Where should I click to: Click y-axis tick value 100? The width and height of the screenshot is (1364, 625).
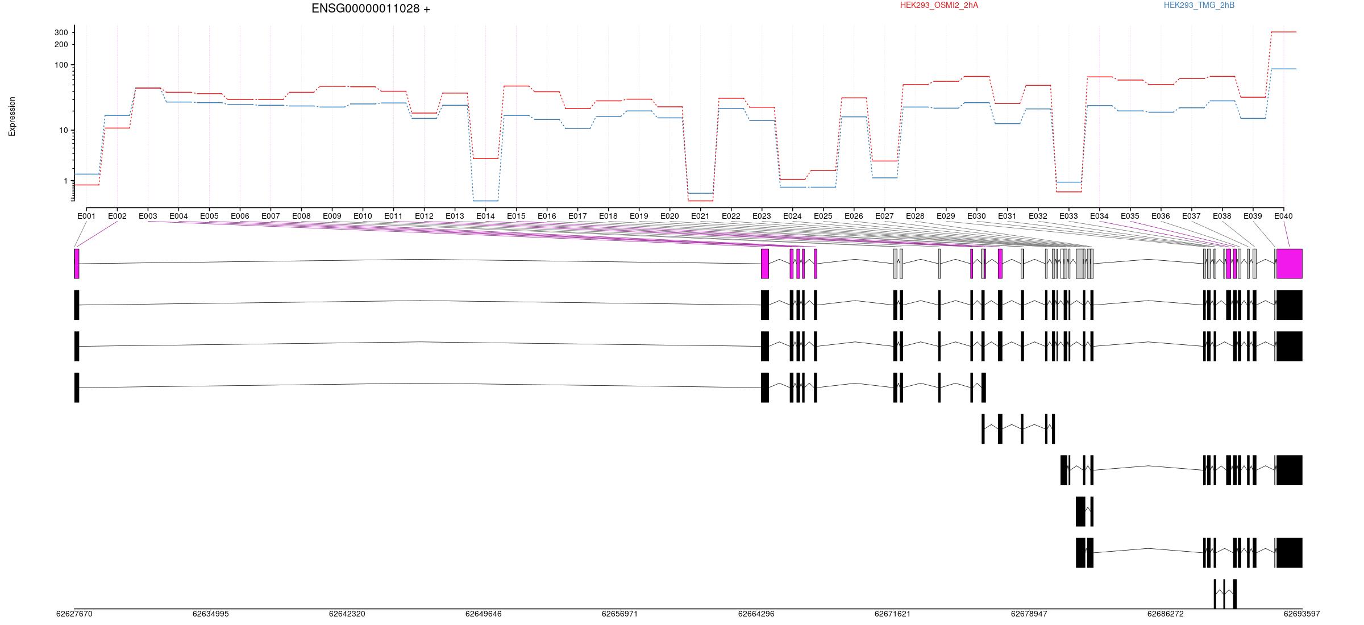tap(61, 65)
